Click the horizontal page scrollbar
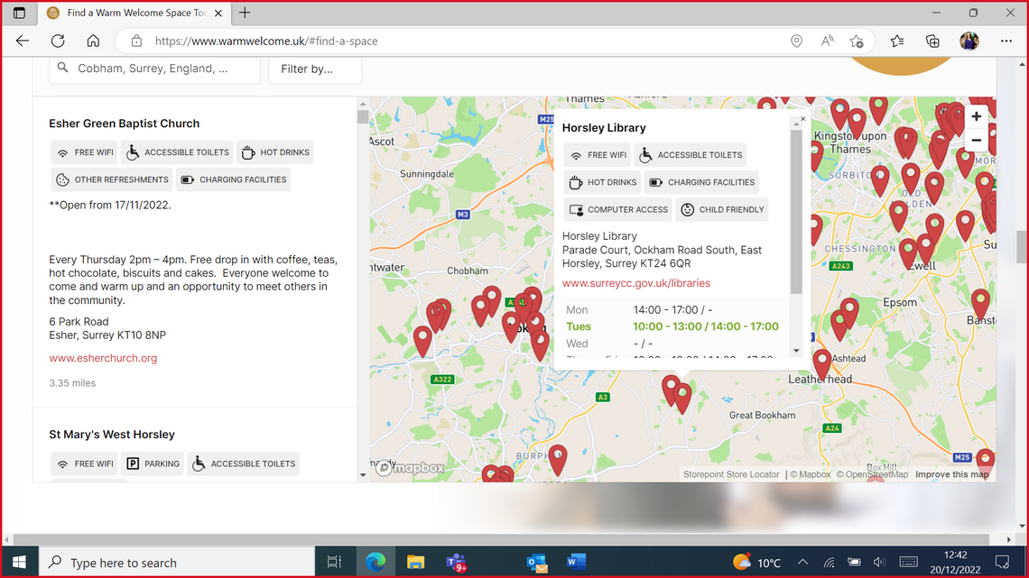The width and height of the screenshot is (1029, 578). pos(501,539)
